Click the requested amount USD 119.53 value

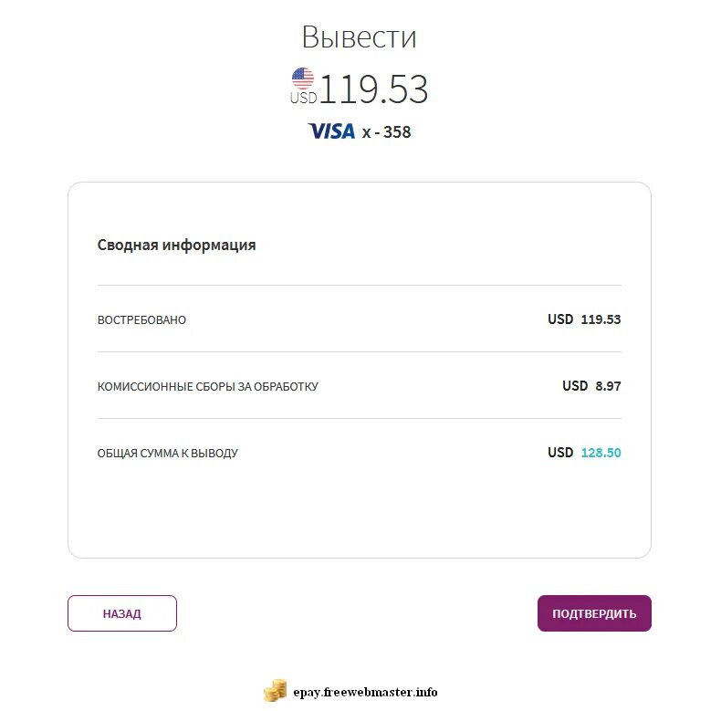click(x=601, y=319)
